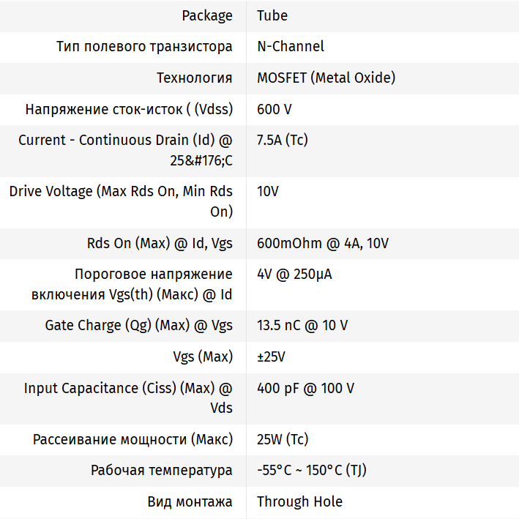Click the 'Рабочая температура' label
519x519 pixels.
pos(161,470)
